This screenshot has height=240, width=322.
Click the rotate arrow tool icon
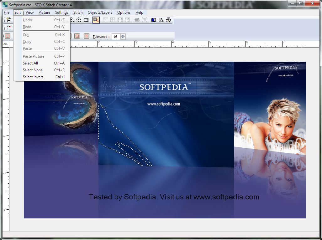coord(9,28)
